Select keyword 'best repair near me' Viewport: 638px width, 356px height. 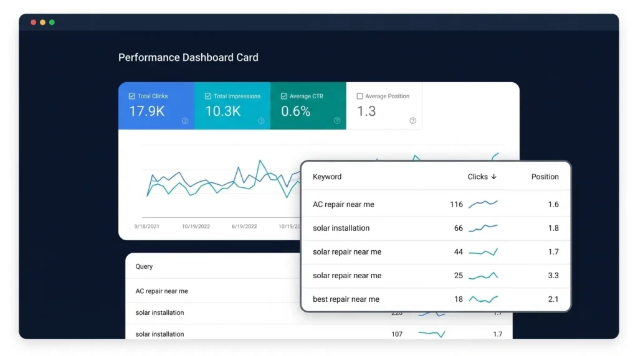coord(346,299)
